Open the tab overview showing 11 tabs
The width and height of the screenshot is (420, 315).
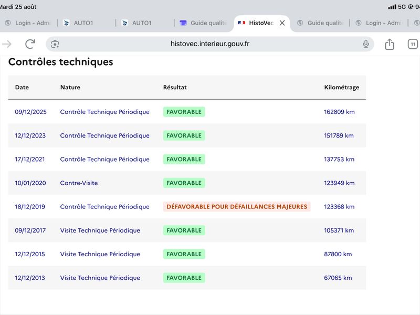point(413,44)
